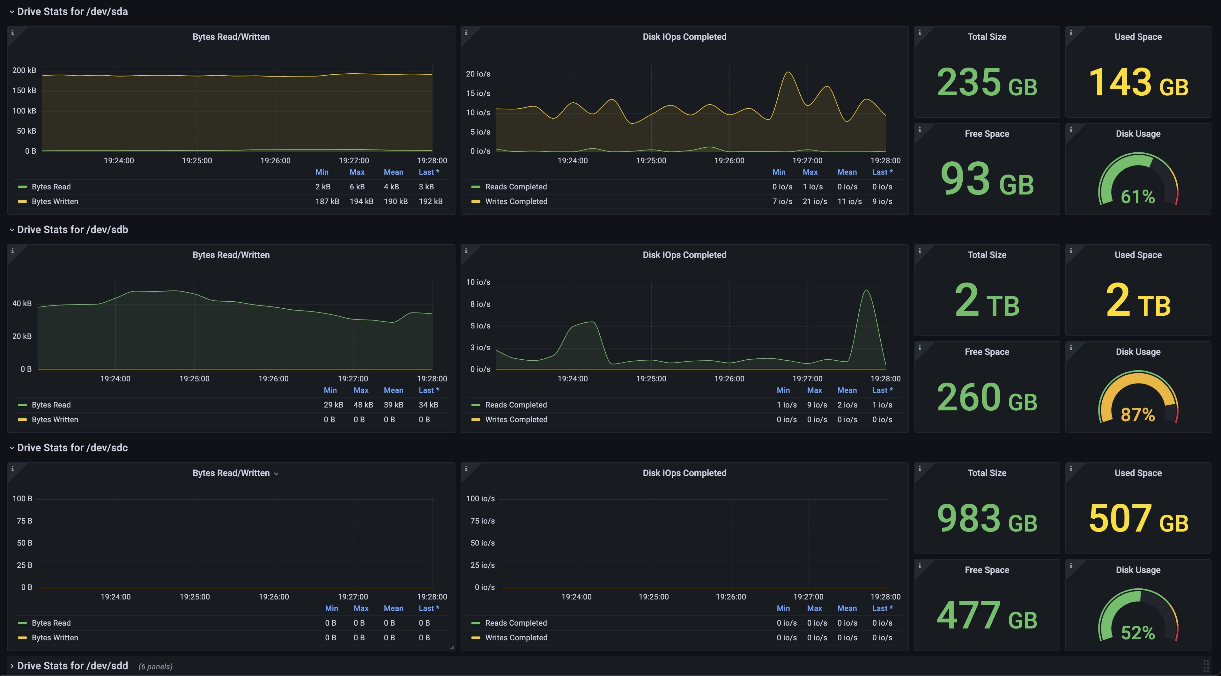This screenshot has width=1221, height=676.
Task: Click the 507 GB used space value
Action: [1138, 518]
